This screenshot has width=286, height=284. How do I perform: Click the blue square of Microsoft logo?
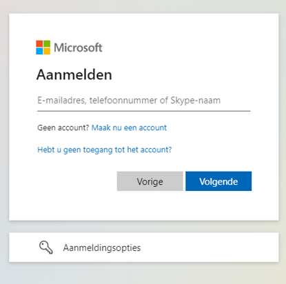39,51
